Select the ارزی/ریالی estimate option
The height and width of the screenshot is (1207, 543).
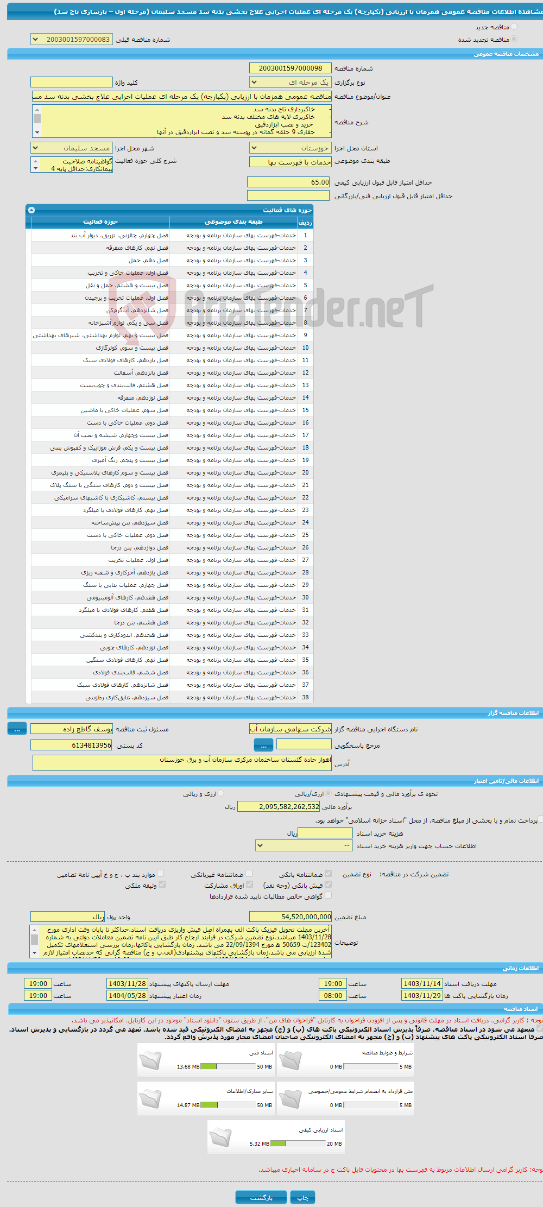[x=328, y=793]
